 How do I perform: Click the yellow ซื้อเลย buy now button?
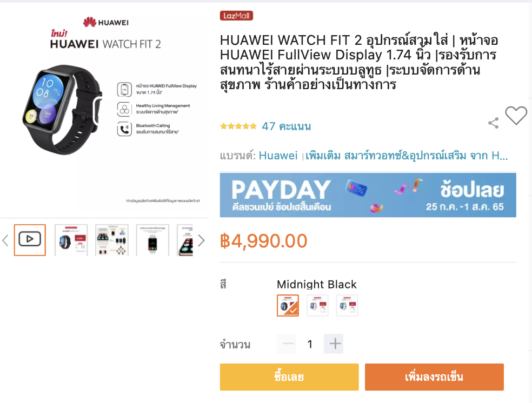289,377
